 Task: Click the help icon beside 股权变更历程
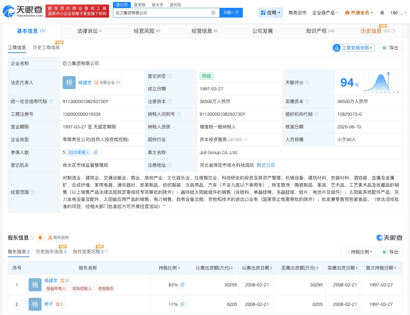point(106,252)
